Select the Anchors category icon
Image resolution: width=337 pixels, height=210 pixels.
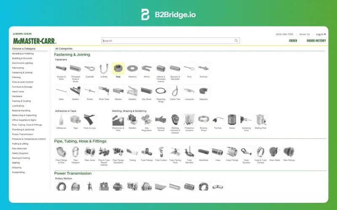pyautogui.click(x=203, y=68)
